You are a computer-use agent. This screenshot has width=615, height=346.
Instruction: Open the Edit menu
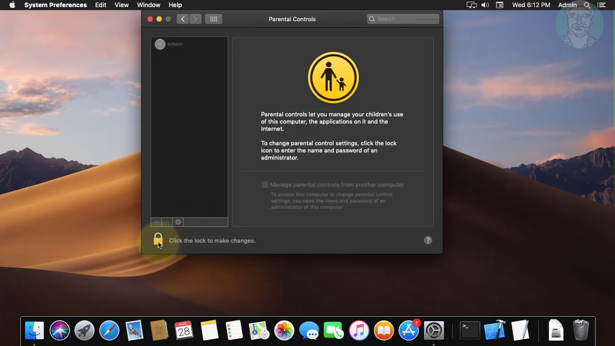(x=101, y=5)
